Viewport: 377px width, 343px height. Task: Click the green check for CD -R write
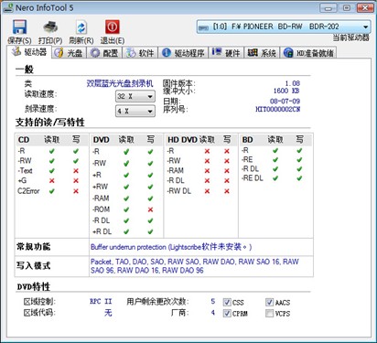[76, 151]
